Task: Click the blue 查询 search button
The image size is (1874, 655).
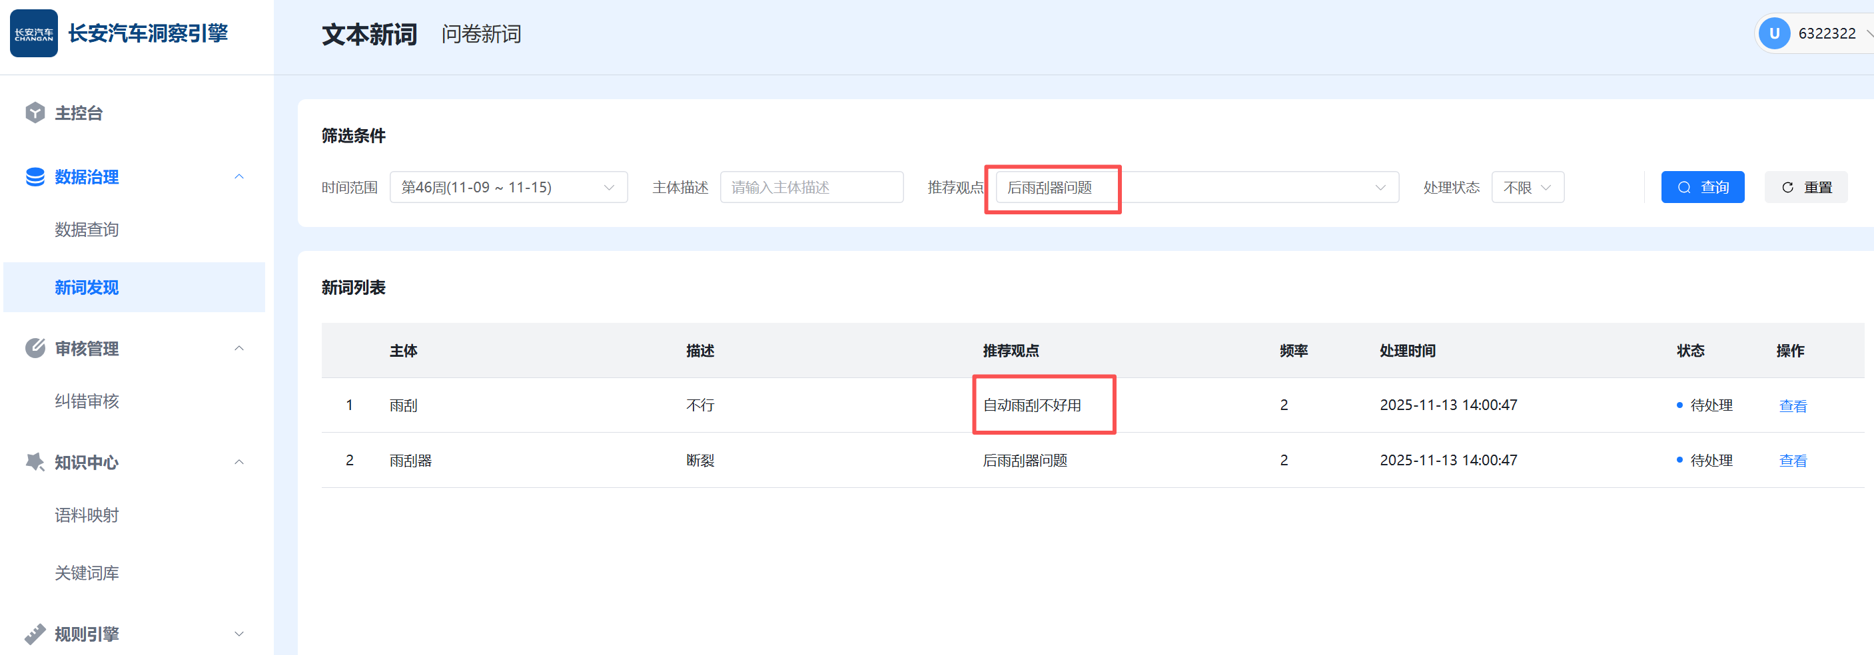Action: (x=1701, y=188)
